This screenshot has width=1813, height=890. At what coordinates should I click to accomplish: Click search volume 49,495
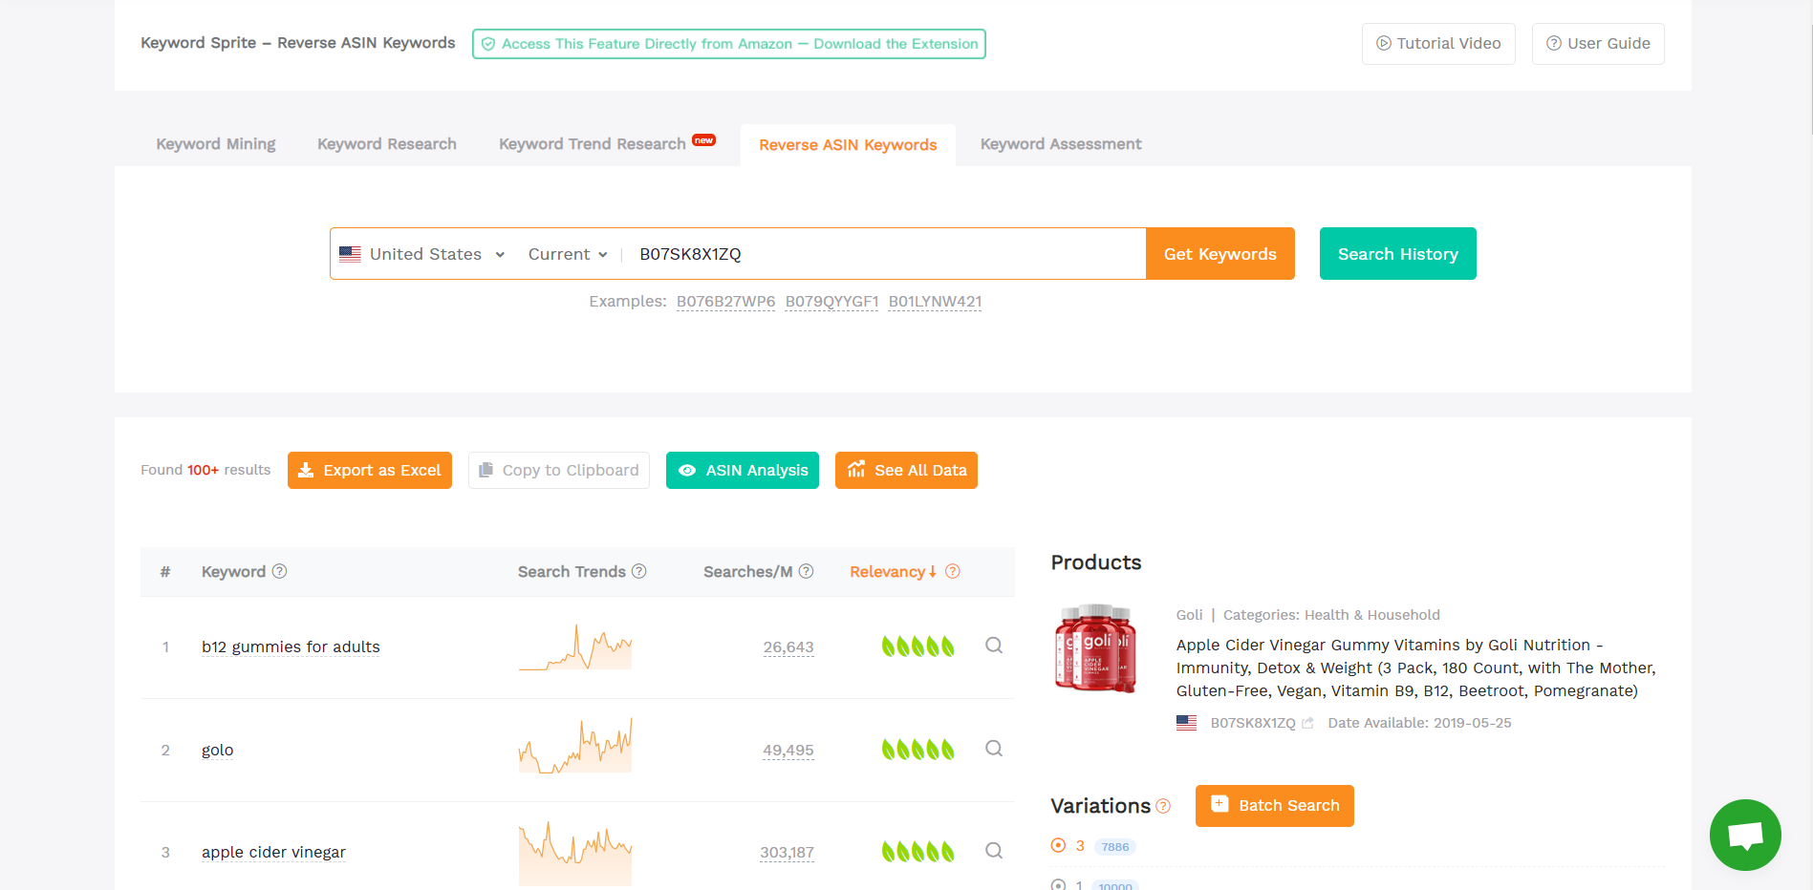point(788,751)
